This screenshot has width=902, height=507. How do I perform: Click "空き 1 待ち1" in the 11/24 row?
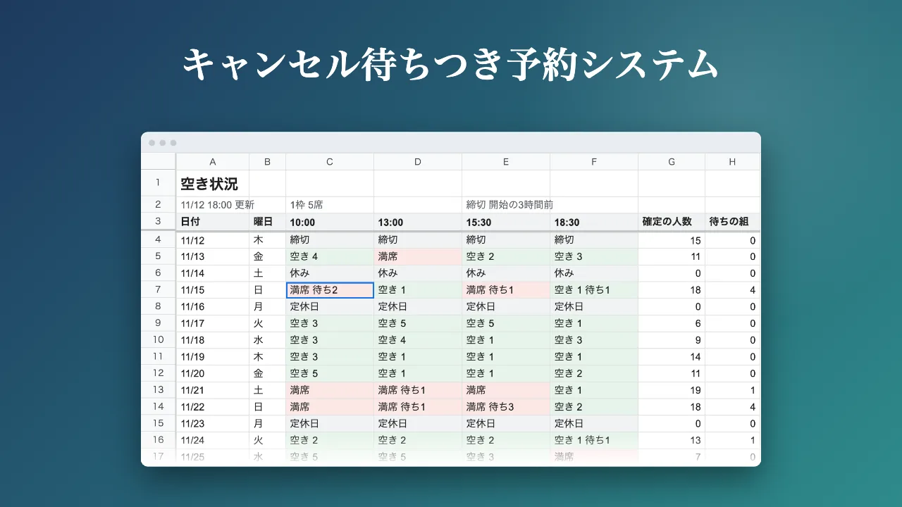(594, 440)
